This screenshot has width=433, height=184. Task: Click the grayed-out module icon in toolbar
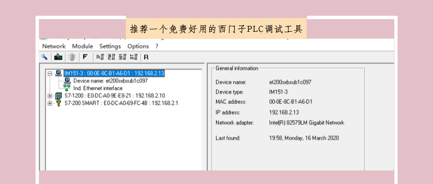tap(72, 57)
